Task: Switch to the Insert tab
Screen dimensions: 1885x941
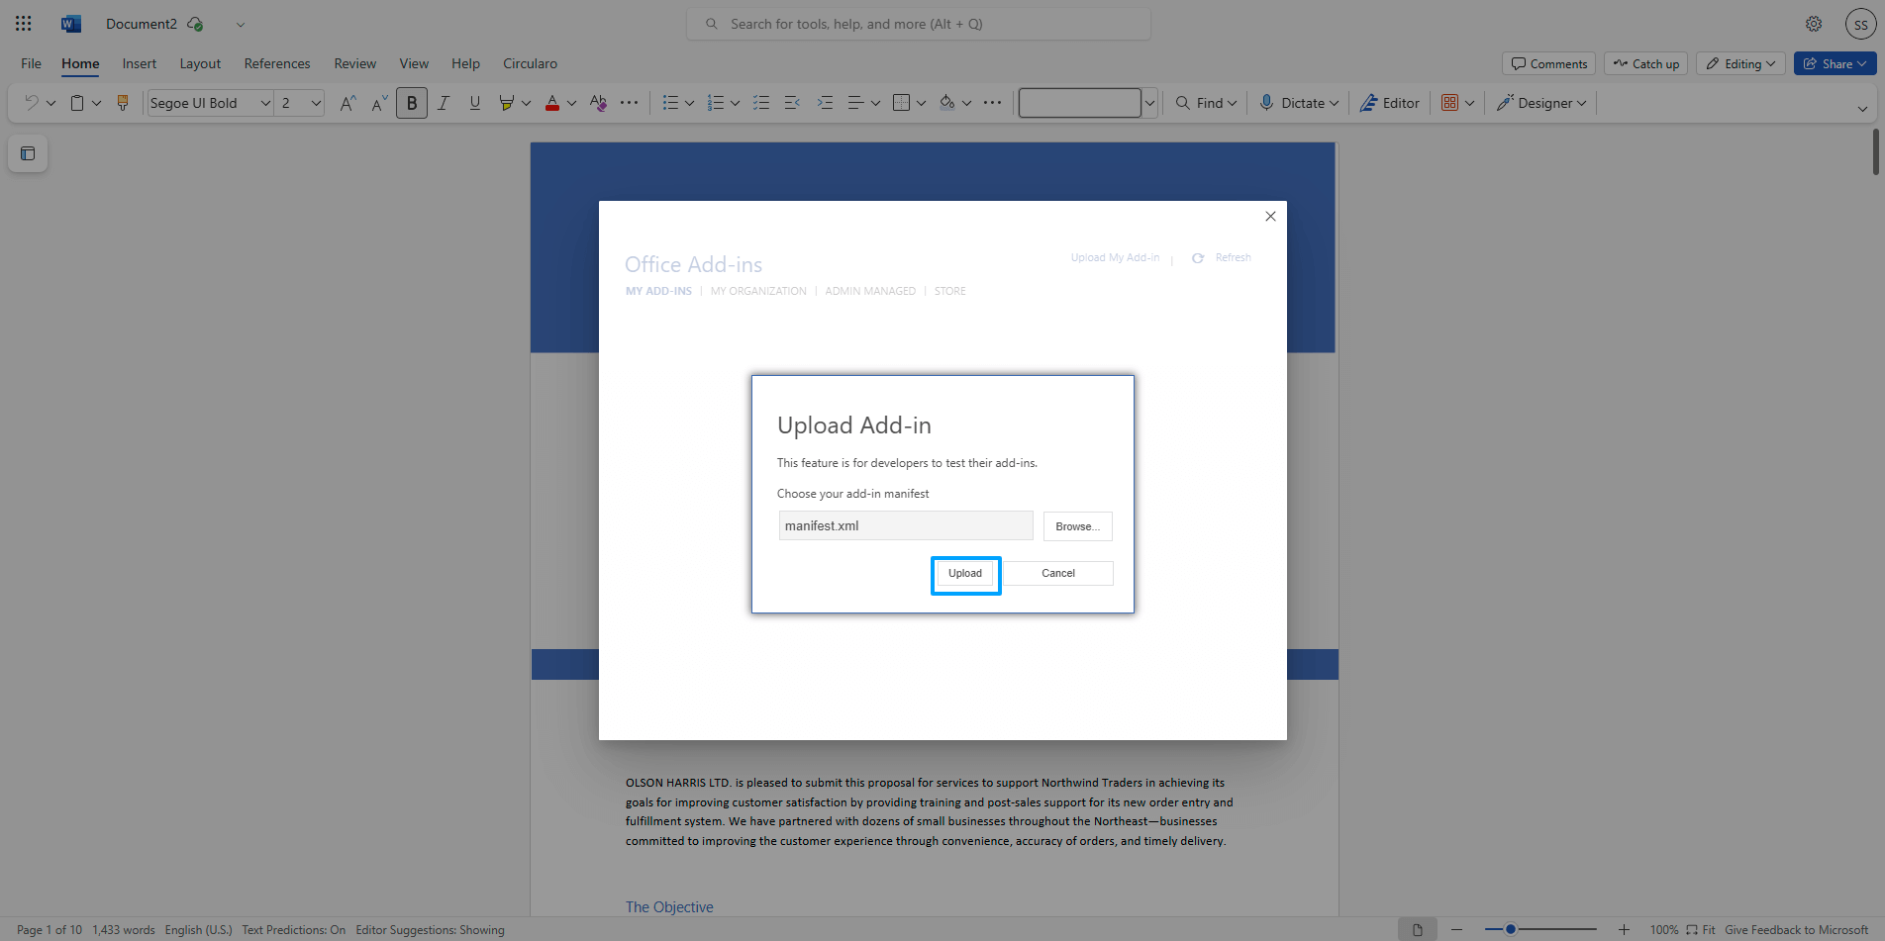Action: coord(140,63)
